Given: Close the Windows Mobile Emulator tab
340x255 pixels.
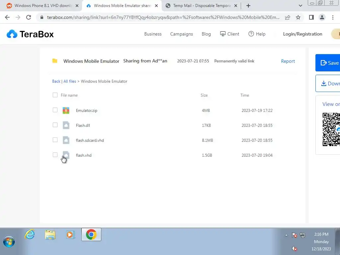Looking at the screenshot, I should 156,6.
